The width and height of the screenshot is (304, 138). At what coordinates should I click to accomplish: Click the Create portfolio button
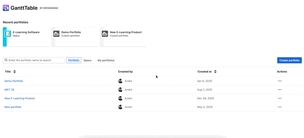click(290, 60)
